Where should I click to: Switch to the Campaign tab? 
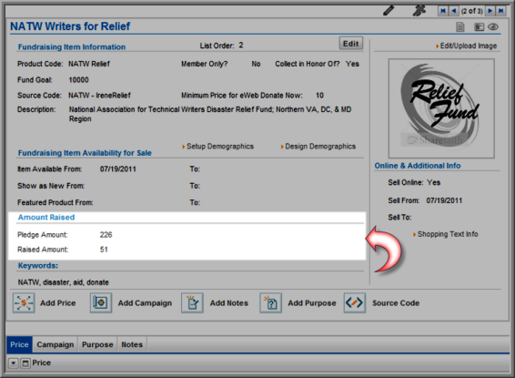click(56, 344)
